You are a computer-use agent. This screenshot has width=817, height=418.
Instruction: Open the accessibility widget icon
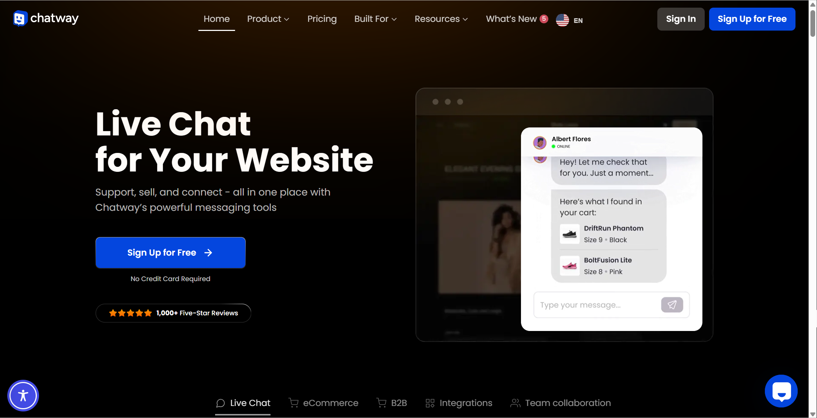[23, 395]
